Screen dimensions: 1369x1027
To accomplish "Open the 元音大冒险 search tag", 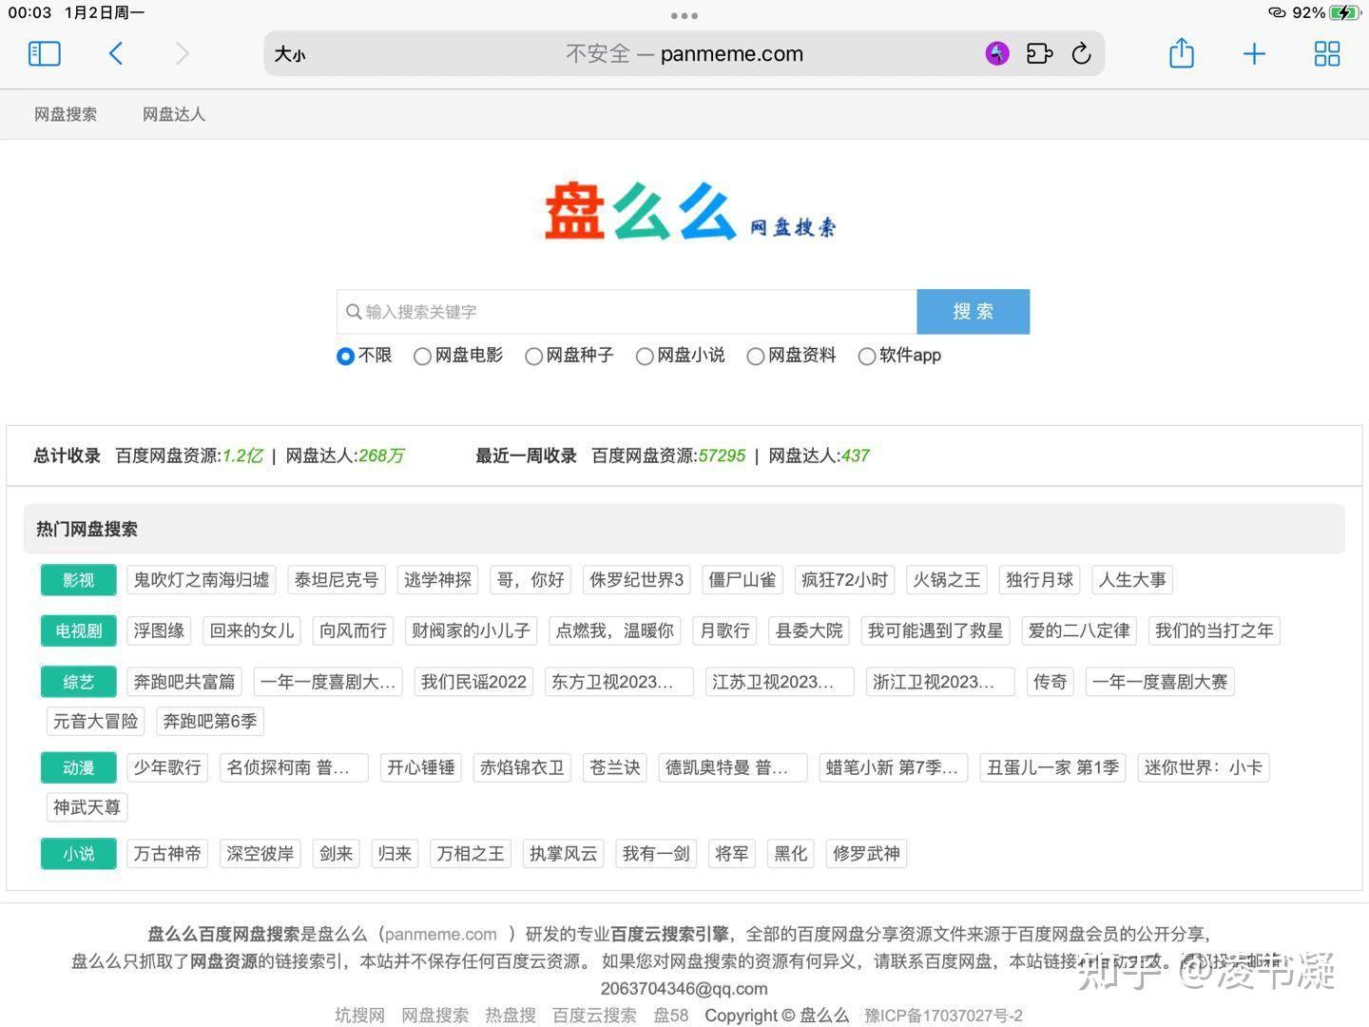I will tap(95, 721).
